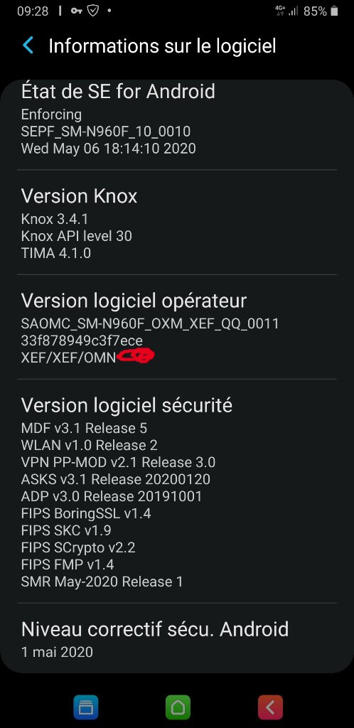
Task: Open recent apps with blue navigation icon
Action: (x=86, y=707)
